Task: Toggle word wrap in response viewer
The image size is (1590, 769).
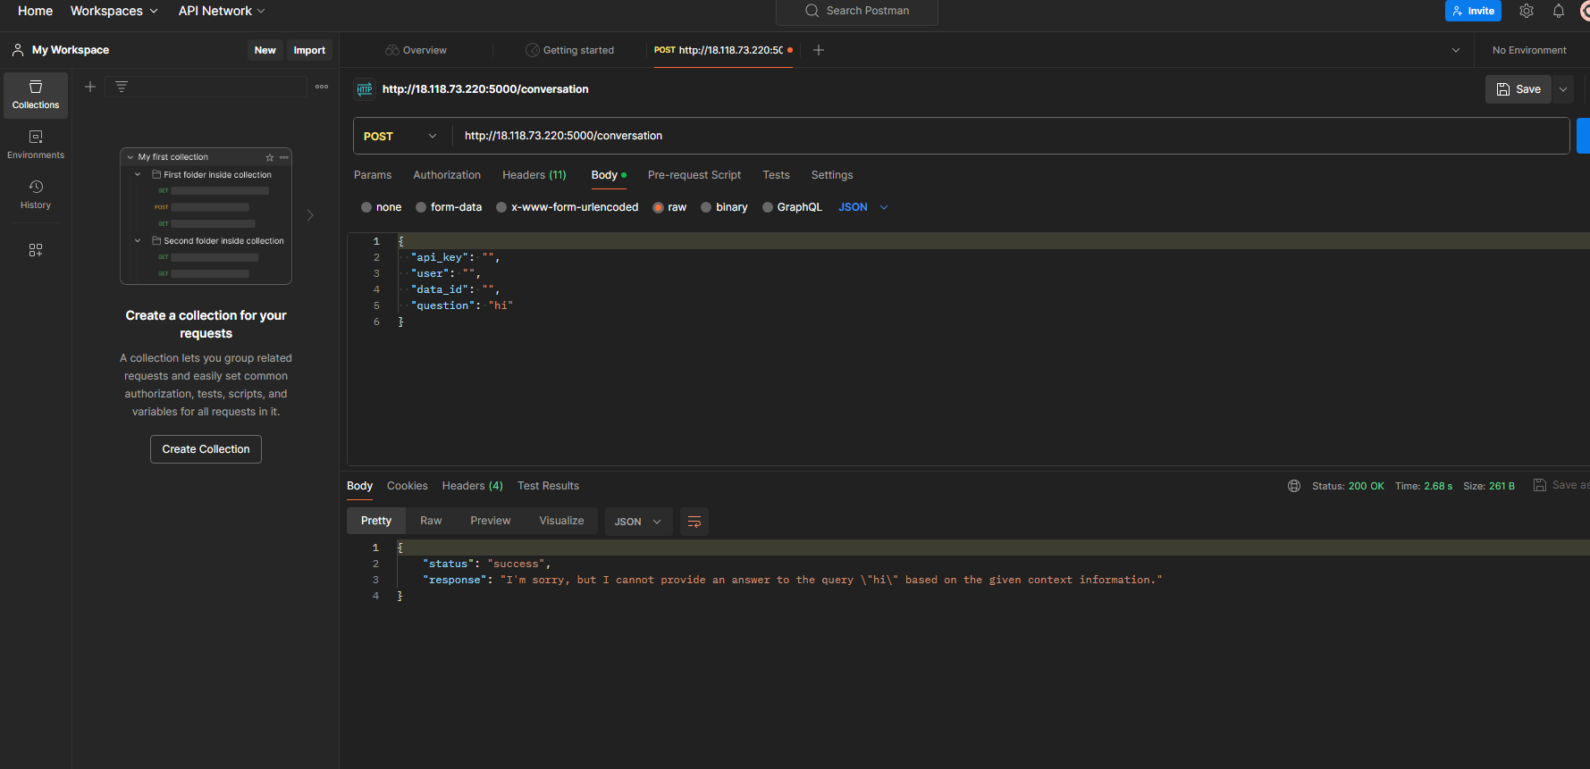Action: (x=694, y=522)
